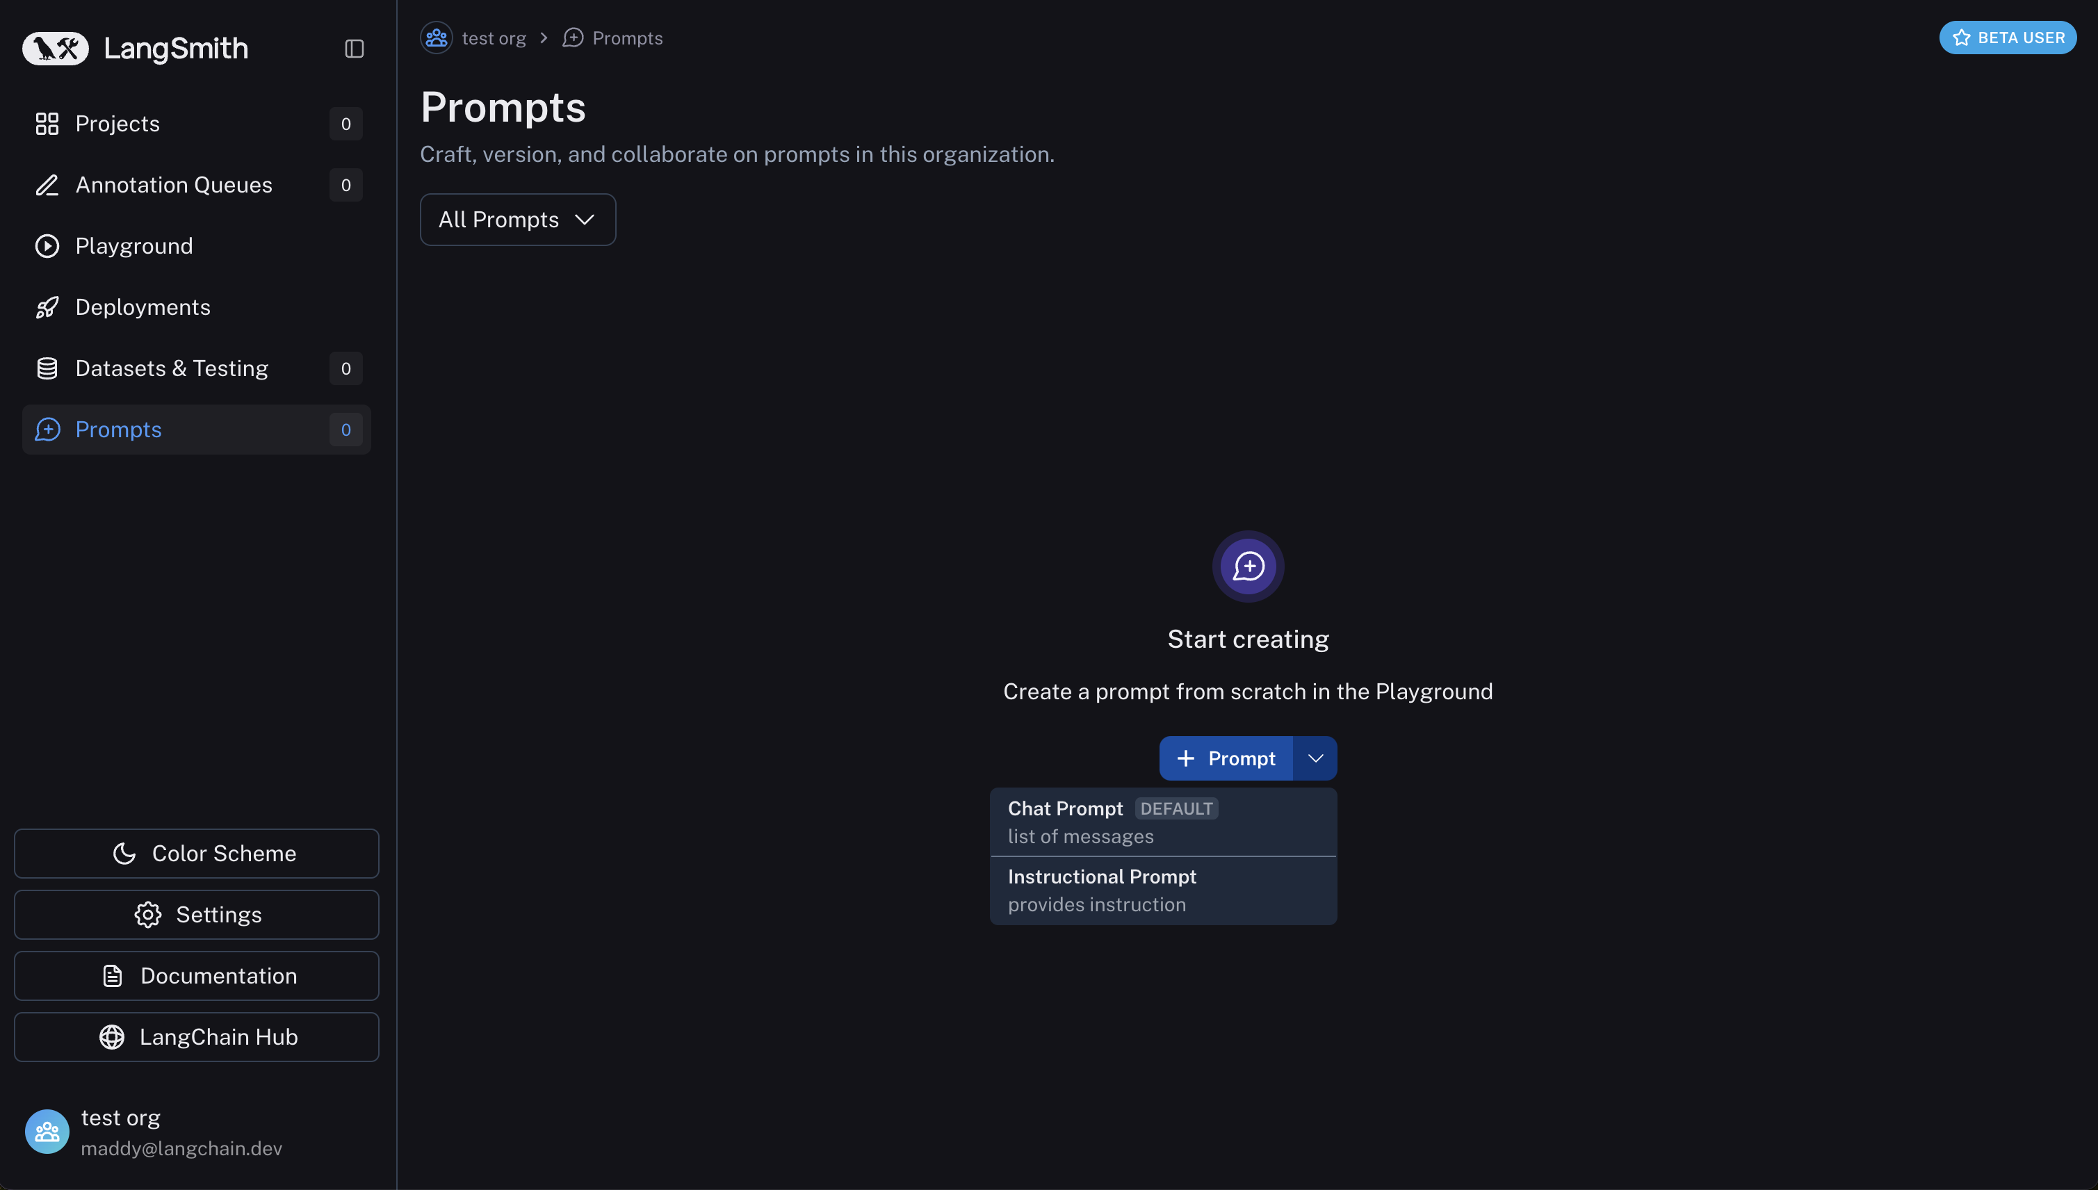2098x1190 pixels.
Task: Open Projects via its grid icon
Action: coord(47,124)
